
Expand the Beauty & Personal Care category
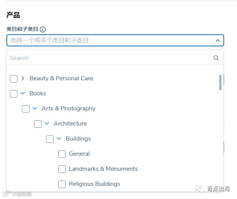pyautogui.click(x=23, y=78)
